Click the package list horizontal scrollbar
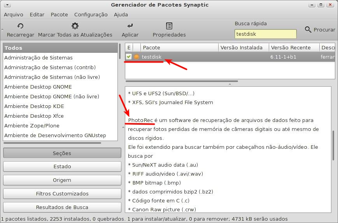 point(182,81)
